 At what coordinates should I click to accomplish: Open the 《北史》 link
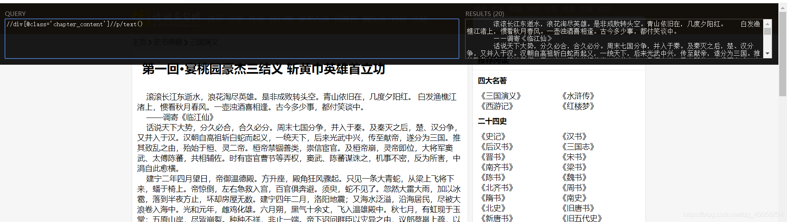point(493,208)
